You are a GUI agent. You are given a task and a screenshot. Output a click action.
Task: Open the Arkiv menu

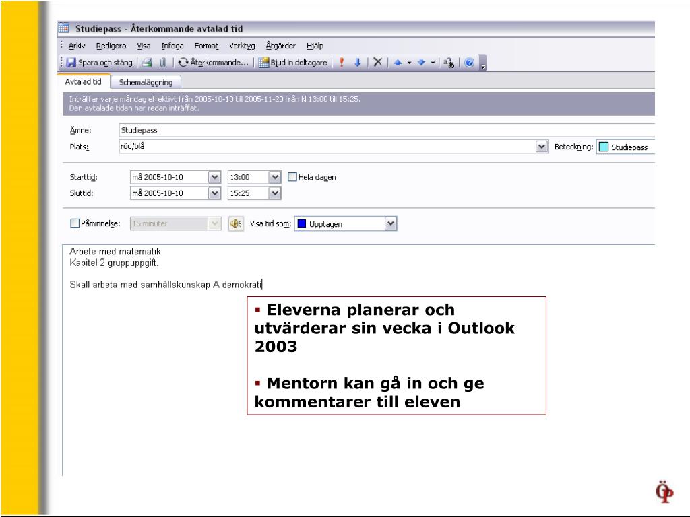click(77, 46)
